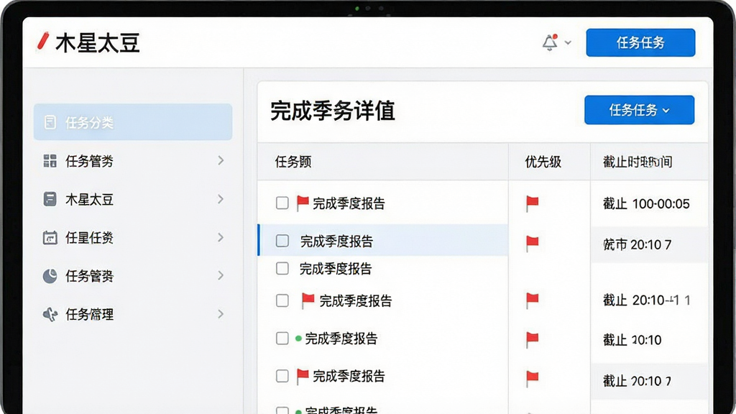Click the deadline text 截止 20:10 7
The width and height of the screenshot is (736, 414).
tap(637, 381)
